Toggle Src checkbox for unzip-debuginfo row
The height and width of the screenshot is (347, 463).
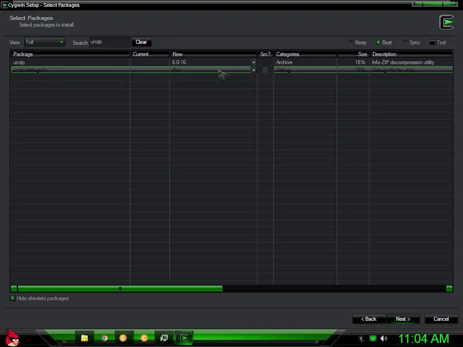tap(265, 70)
